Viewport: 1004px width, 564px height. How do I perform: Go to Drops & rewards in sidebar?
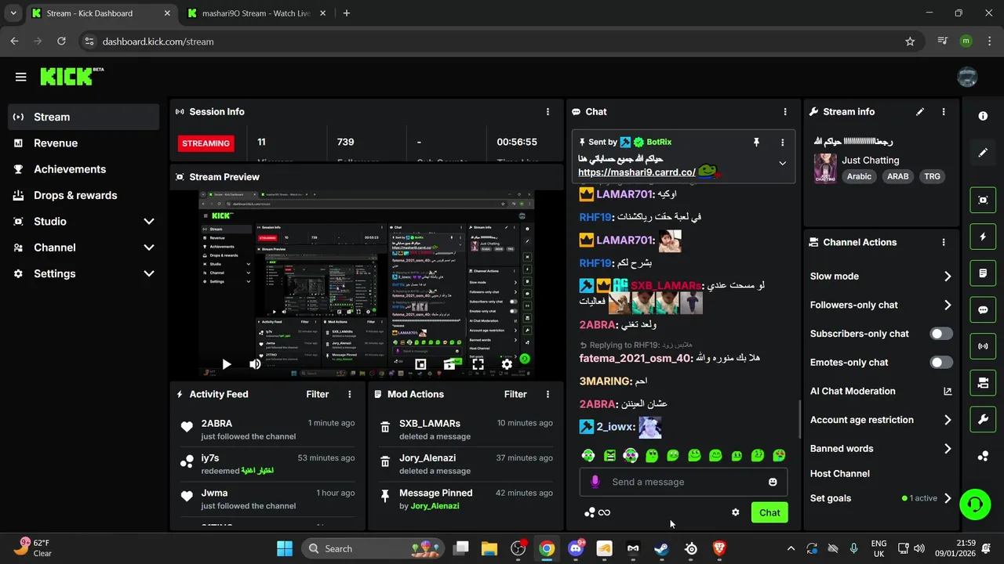coord(84,195)
